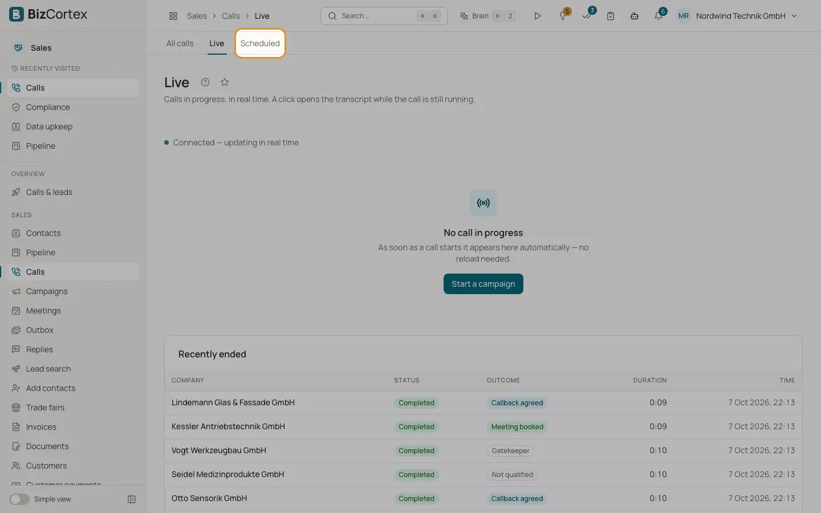This screenshot has width=821, height=513.
Task: Select the Live tab
Action: [x=217, y=43]
